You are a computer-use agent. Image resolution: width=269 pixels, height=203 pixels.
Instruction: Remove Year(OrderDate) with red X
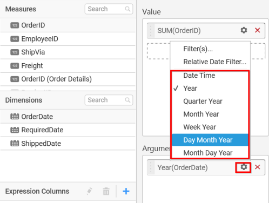coord(258,167)
